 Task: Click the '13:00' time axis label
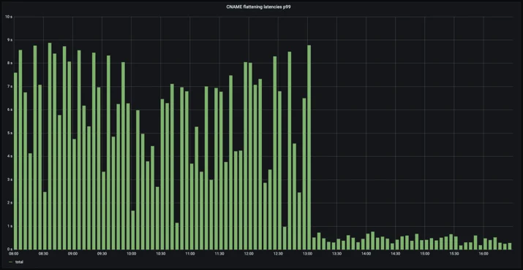coord(307,254)
